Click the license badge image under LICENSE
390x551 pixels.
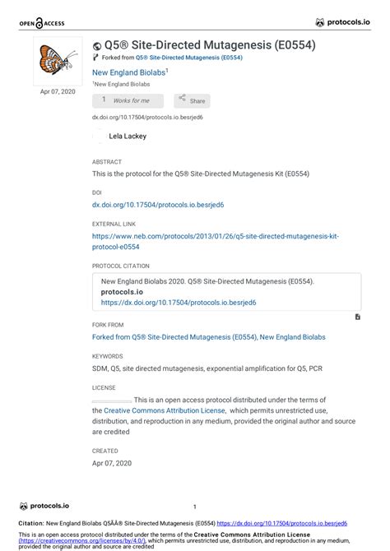click(x=112, y=401)
